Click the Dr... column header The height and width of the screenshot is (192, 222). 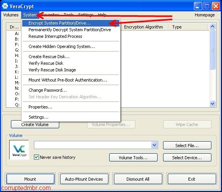coord(14,27)
